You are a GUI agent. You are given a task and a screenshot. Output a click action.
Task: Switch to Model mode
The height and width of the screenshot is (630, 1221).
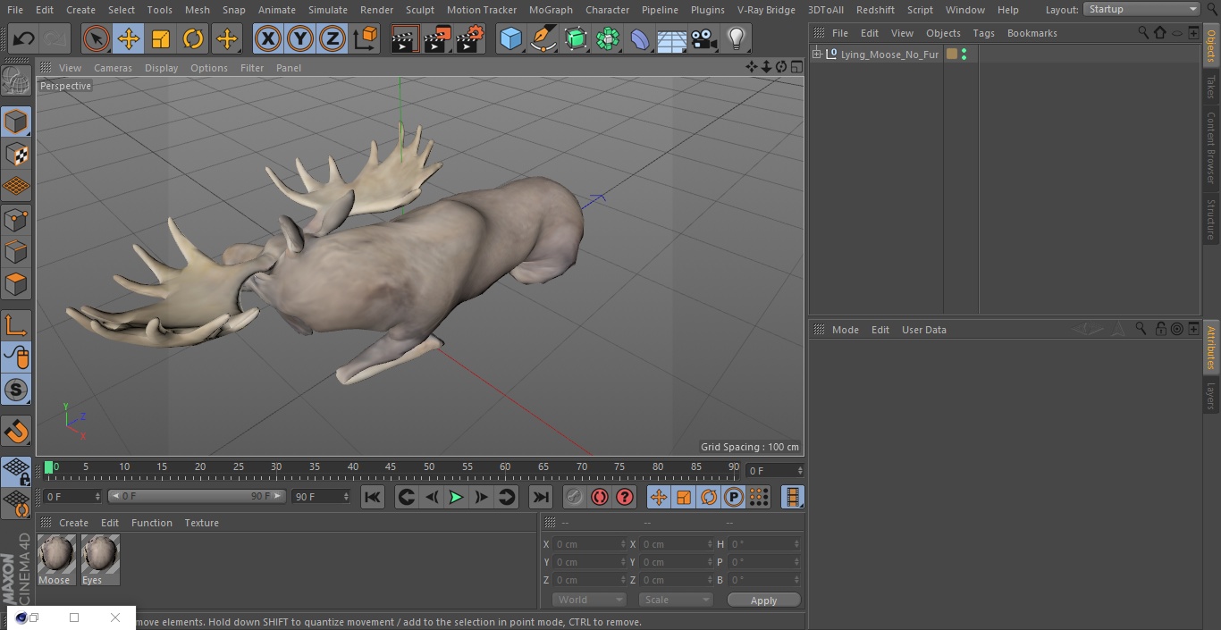click(x=16, y=122)
